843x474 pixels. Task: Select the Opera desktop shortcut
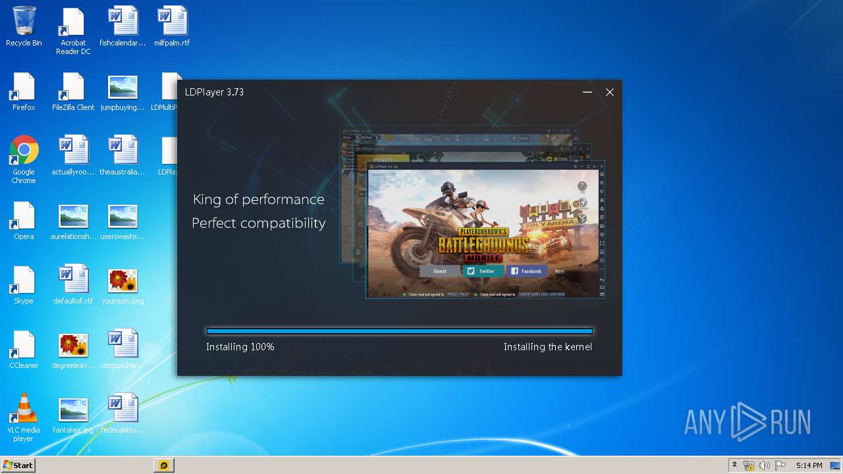click(24, 221)
